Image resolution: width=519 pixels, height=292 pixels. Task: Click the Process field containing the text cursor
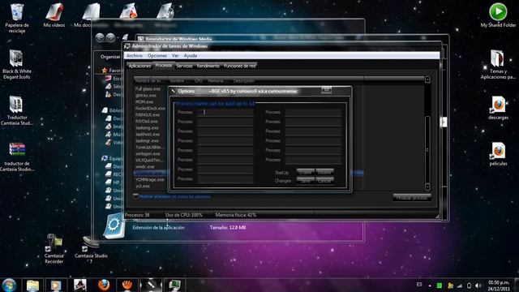[x=225, y=112]
